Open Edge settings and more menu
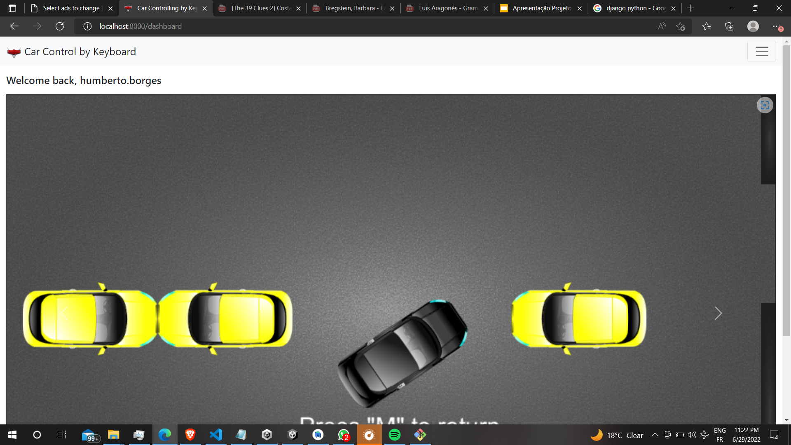 (777, 26)
